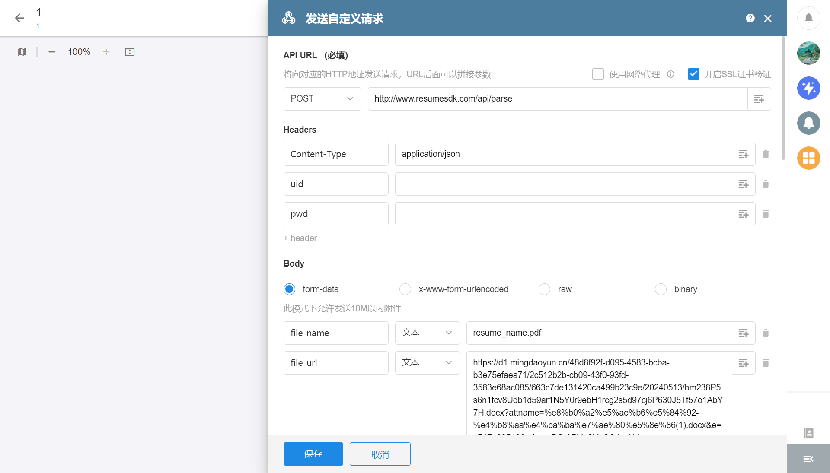Disable the 开启SSL证书验证 checkbox
The width and height of the screenshot is (830, 473).
693,74
